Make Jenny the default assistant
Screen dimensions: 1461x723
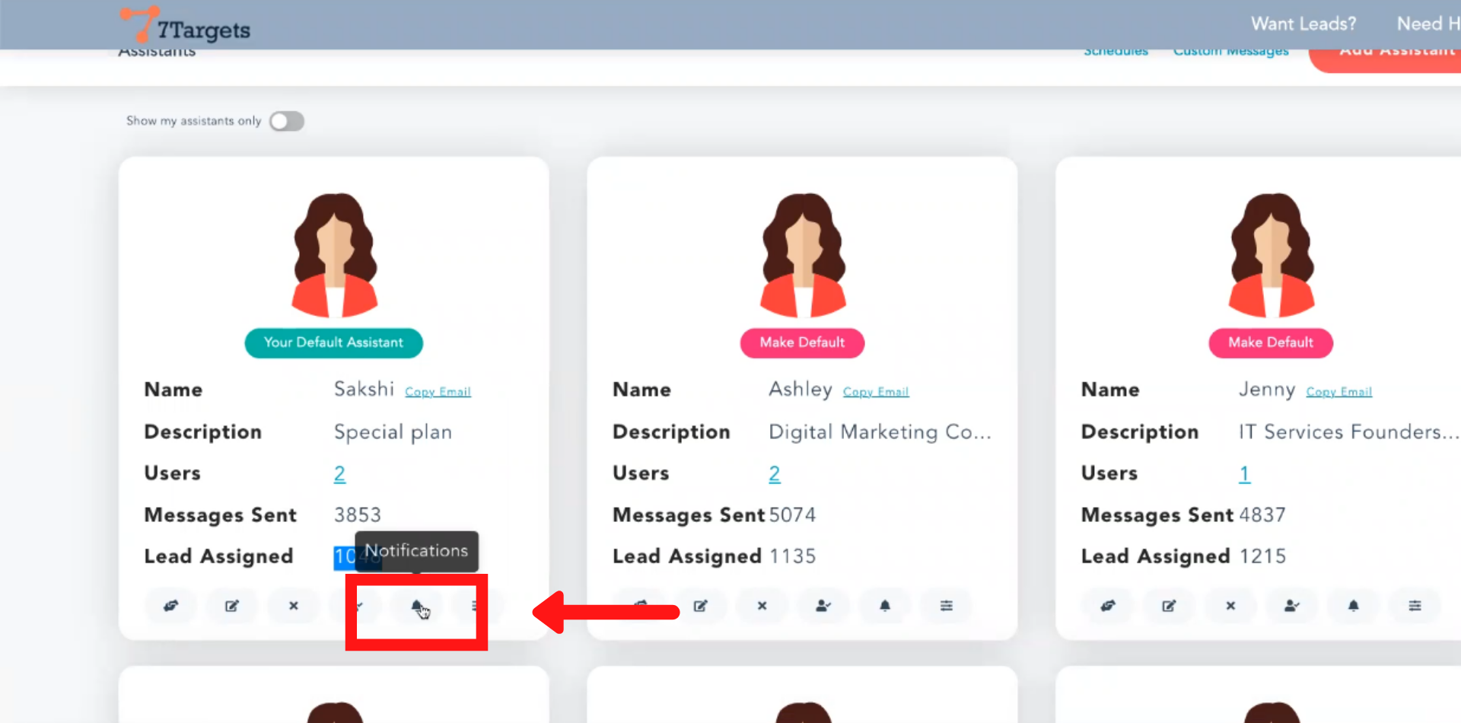click(1271, 342)
